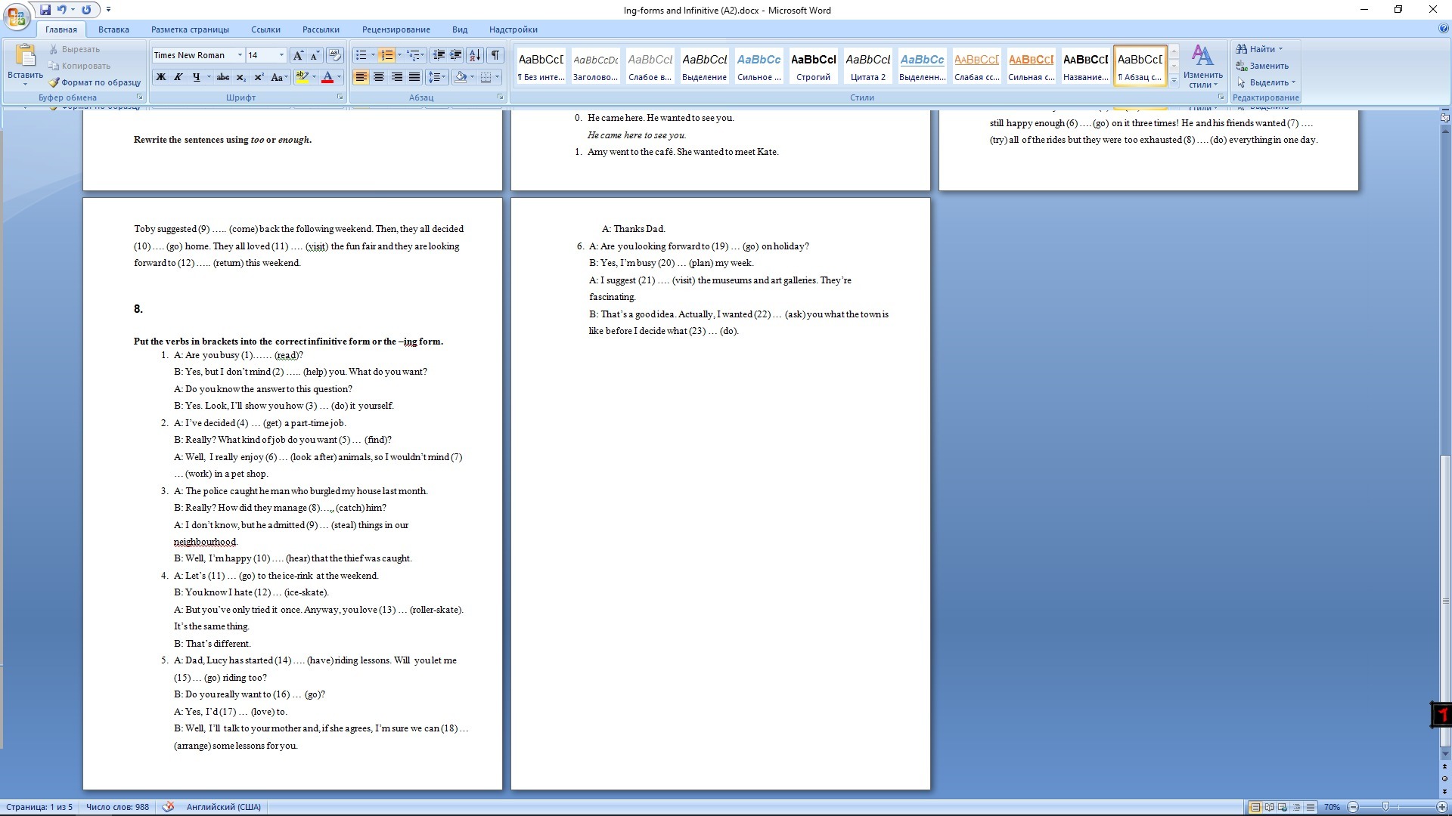Open the Times New Roman font dropdown
Viewport: 1452px width, 816px height.
pyautogui.click(x=240, y=55)
